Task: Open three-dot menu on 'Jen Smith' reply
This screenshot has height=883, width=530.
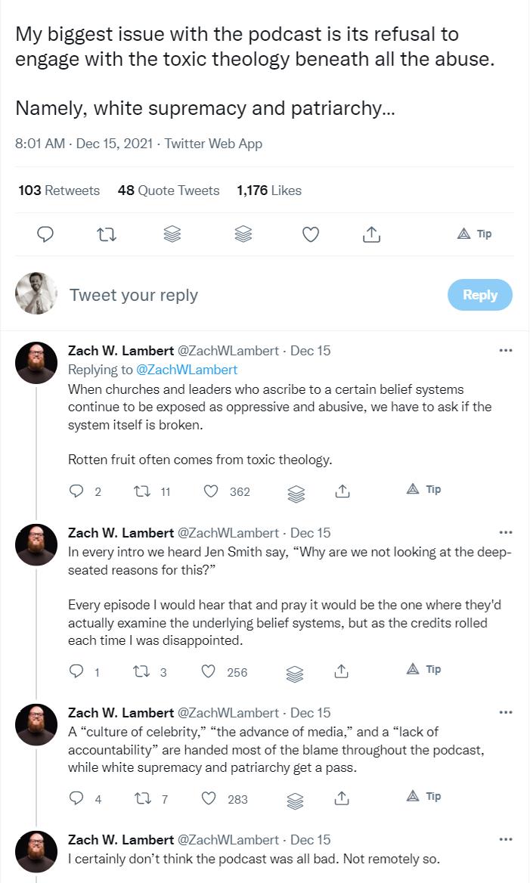Action: point(506,532)
